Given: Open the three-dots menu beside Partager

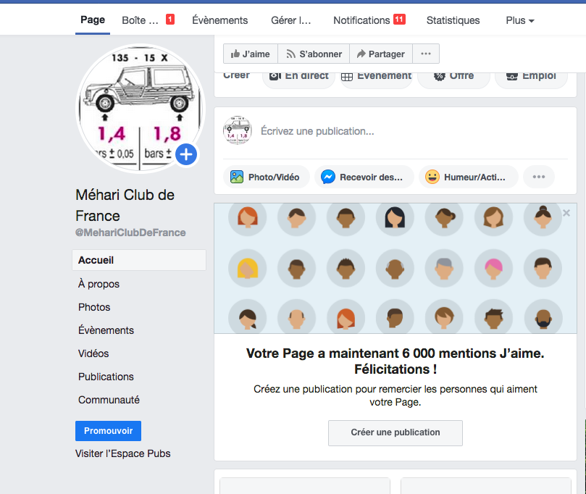Looking at the screenshot, I should [426, 54].
